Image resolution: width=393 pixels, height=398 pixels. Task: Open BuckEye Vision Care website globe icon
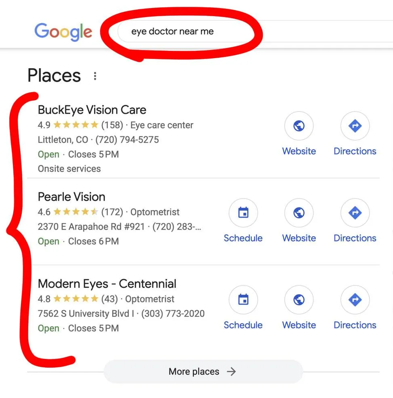tap(299, 126)
